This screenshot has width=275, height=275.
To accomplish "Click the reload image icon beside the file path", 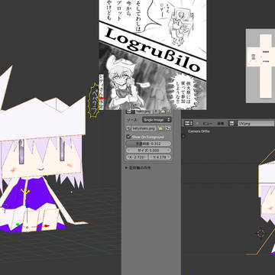I will point(168,128).
